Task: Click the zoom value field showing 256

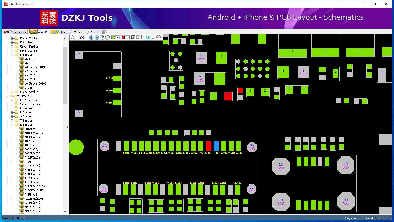Action: coord(82,38)
